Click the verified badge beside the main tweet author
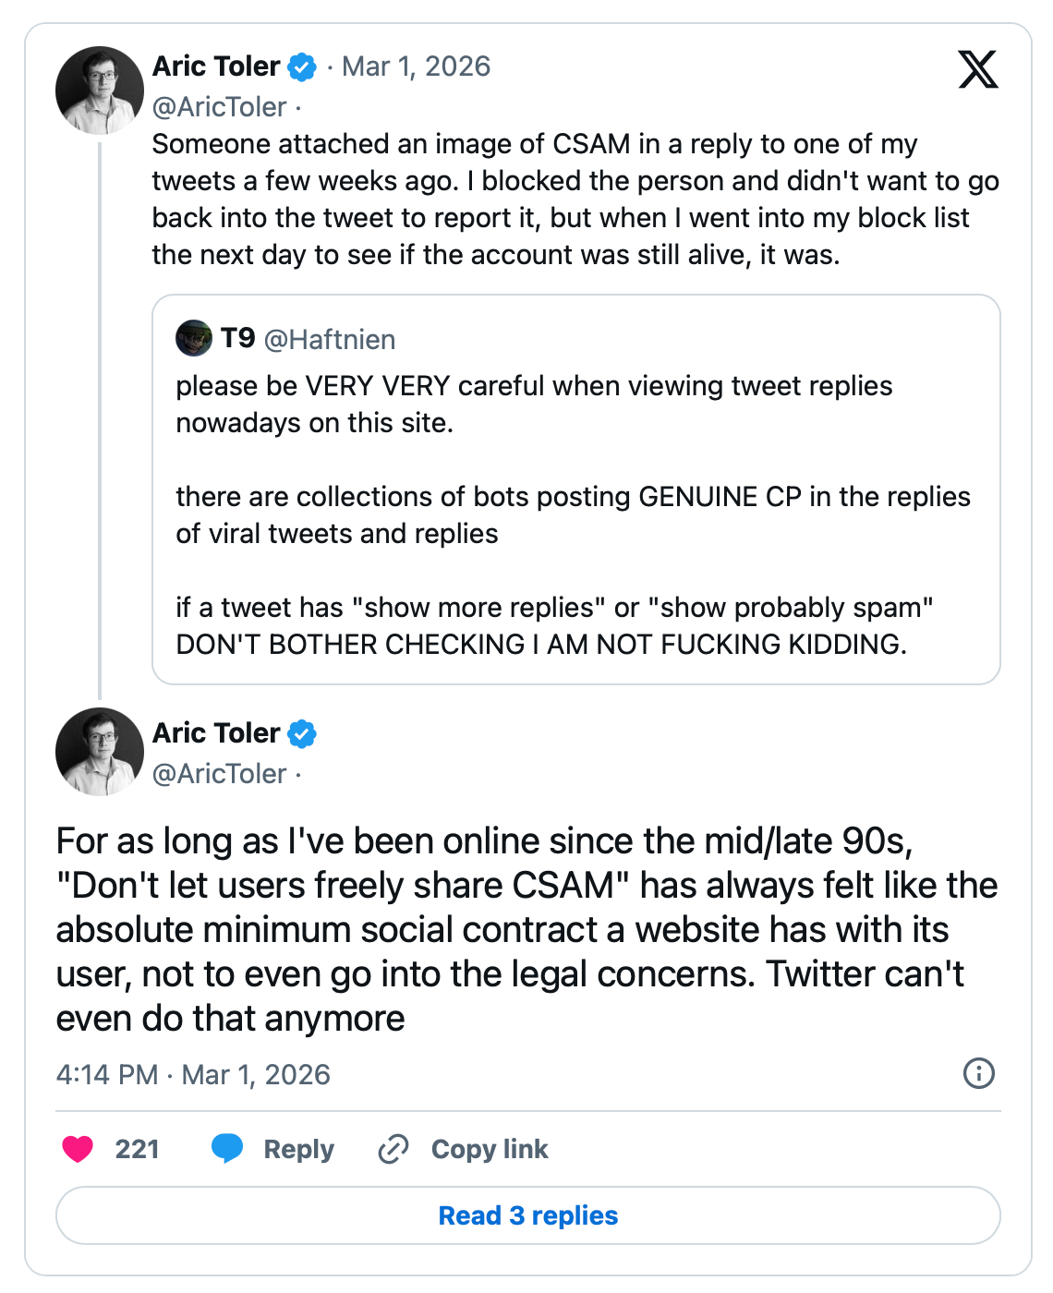 point(302,734)
